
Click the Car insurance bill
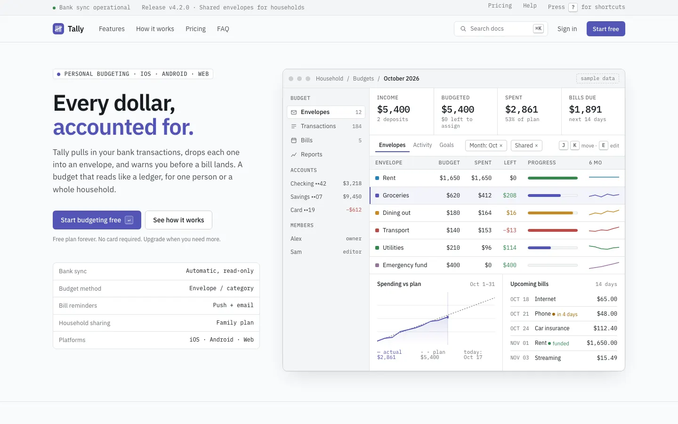564,328
